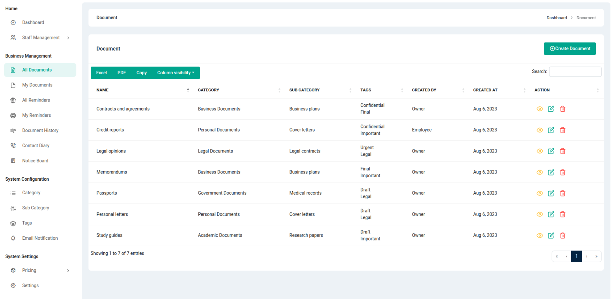The width and height of the screenshot is (614, 299).
Task: Open the Column visibility dropdown
Action: (x=175, y=73)
